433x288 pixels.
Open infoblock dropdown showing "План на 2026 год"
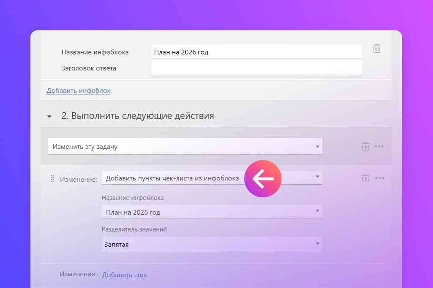click(x=211, y=212)
